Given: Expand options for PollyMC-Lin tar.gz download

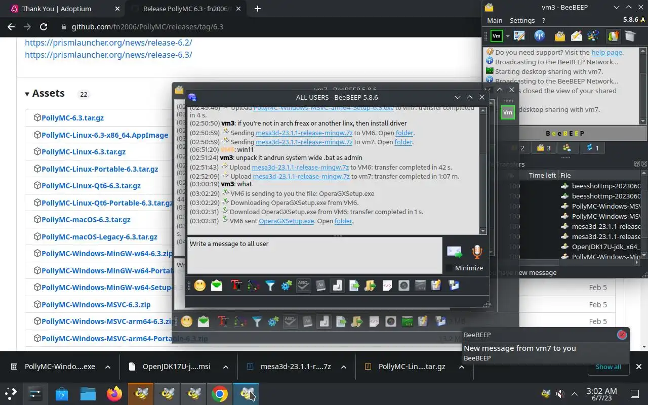Looking at the screenshot, I should 462,367.
